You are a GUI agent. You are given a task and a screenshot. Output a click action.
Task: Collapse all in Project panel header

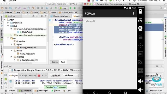click(x=37, y=16)
